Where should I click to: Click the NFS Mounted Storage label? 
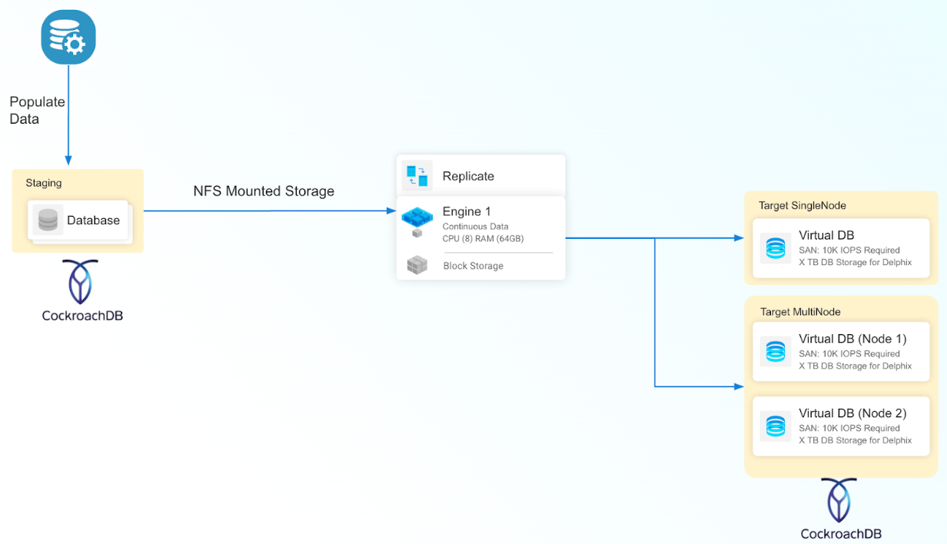point(264,191)
